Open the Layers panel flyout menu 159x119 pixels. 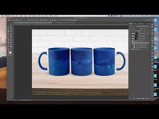tap(150, 23)
